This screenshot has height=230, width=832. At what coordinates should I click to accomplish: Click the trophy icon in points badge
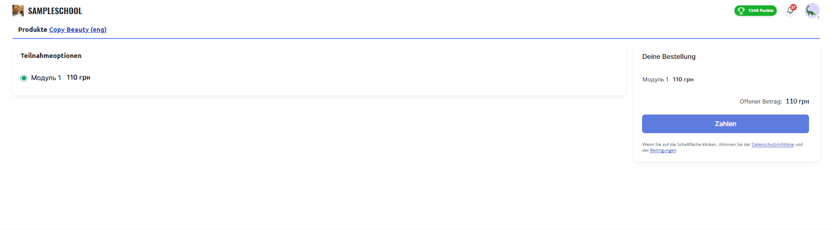741,10
